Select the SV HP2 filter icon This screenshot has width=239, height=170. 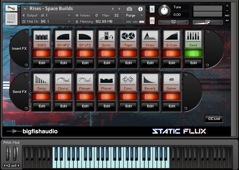(x=63, y=37)
